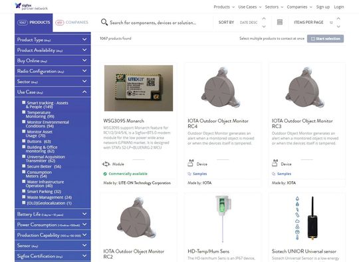Open Companies menu in top navigation
359x262 pixels.
[299, 7]
